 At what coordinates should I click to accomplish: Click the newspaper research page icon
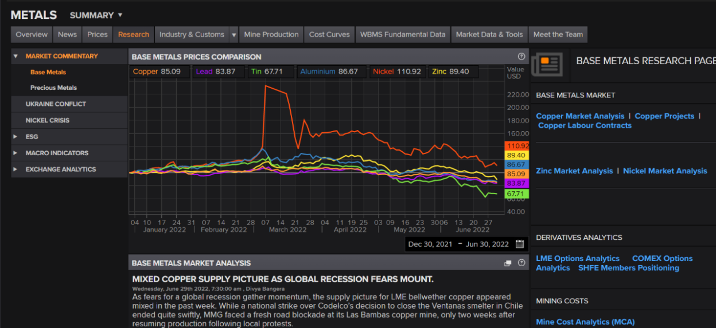point(546,64)
